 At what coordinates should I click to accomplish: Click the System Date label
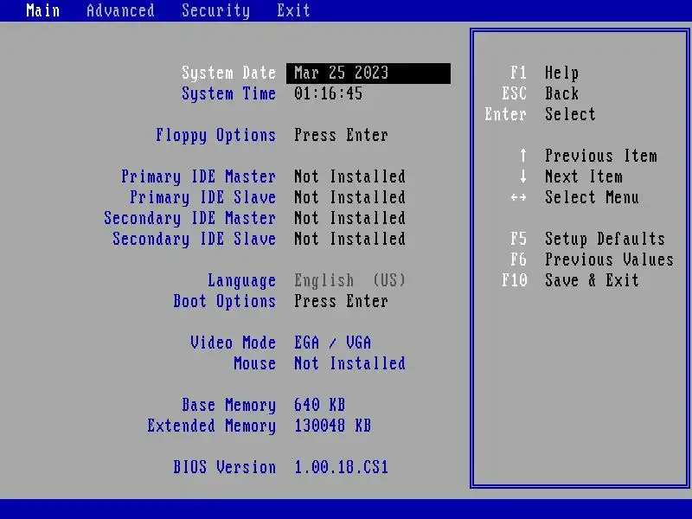(229, 74)
